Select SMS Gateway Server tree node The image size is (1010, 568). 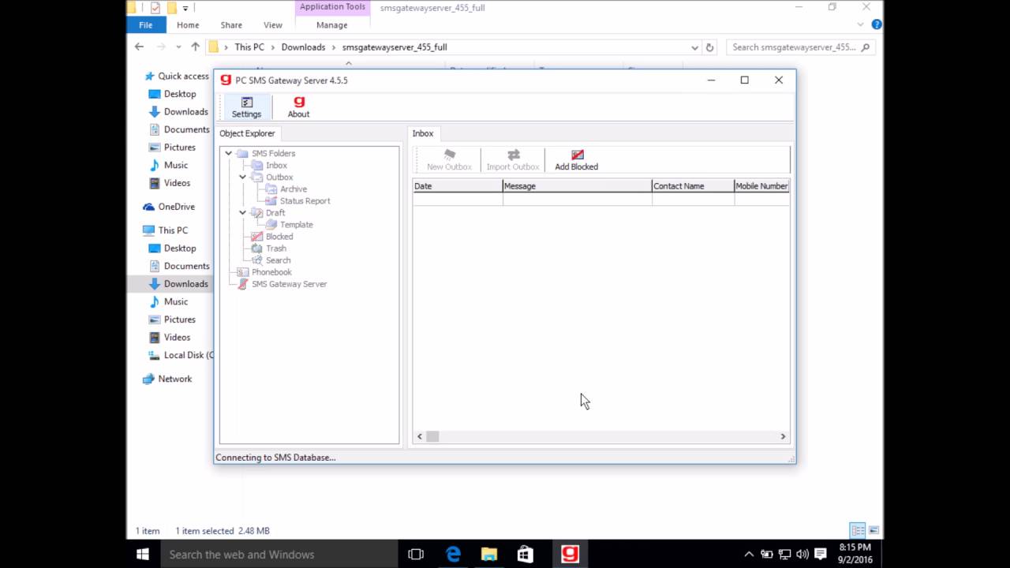289,284
